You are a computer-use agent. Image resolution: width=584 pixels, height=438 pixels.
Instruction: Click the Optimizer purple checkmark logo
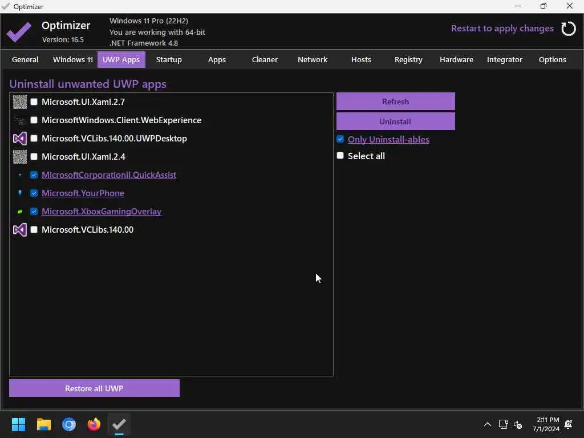pos(19,32)
